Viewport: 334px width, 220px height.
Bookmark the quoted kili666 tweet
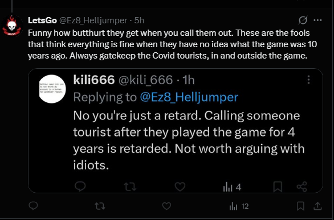278,187
